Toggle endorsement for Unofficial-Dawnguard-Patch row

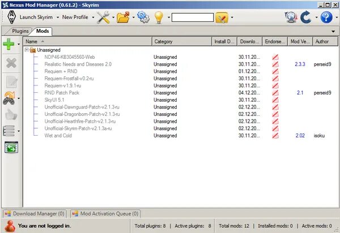(x=275, y=107)
